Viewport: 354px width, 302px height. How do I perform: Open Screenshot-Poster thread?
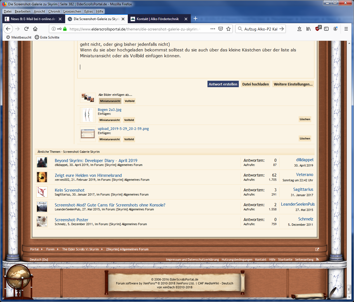(72, 220)
